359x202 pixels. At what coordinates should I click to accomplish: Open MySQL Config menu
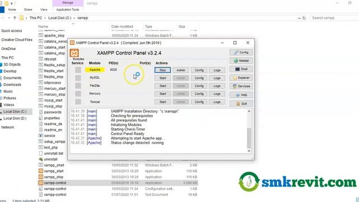199,78
